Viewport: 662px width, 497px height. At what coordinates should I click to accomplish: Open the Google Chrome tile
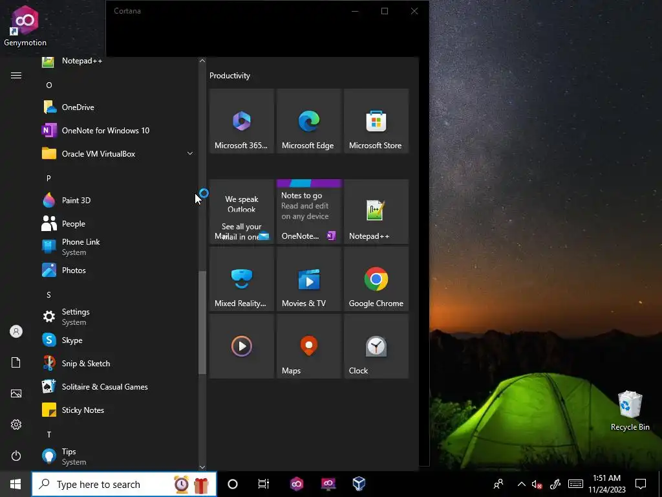376,279
